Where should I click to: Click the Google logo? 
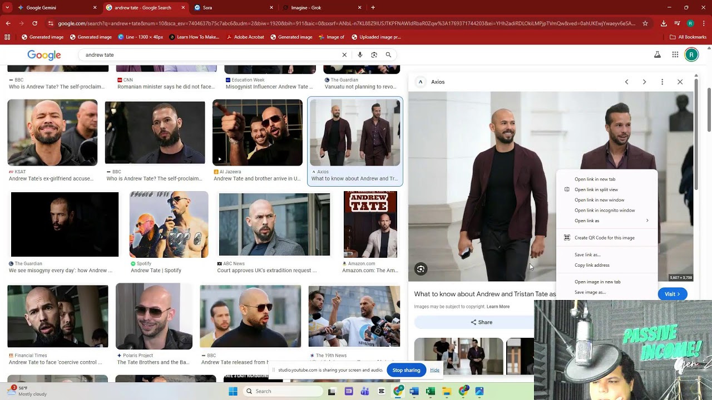tap(44, 55)
